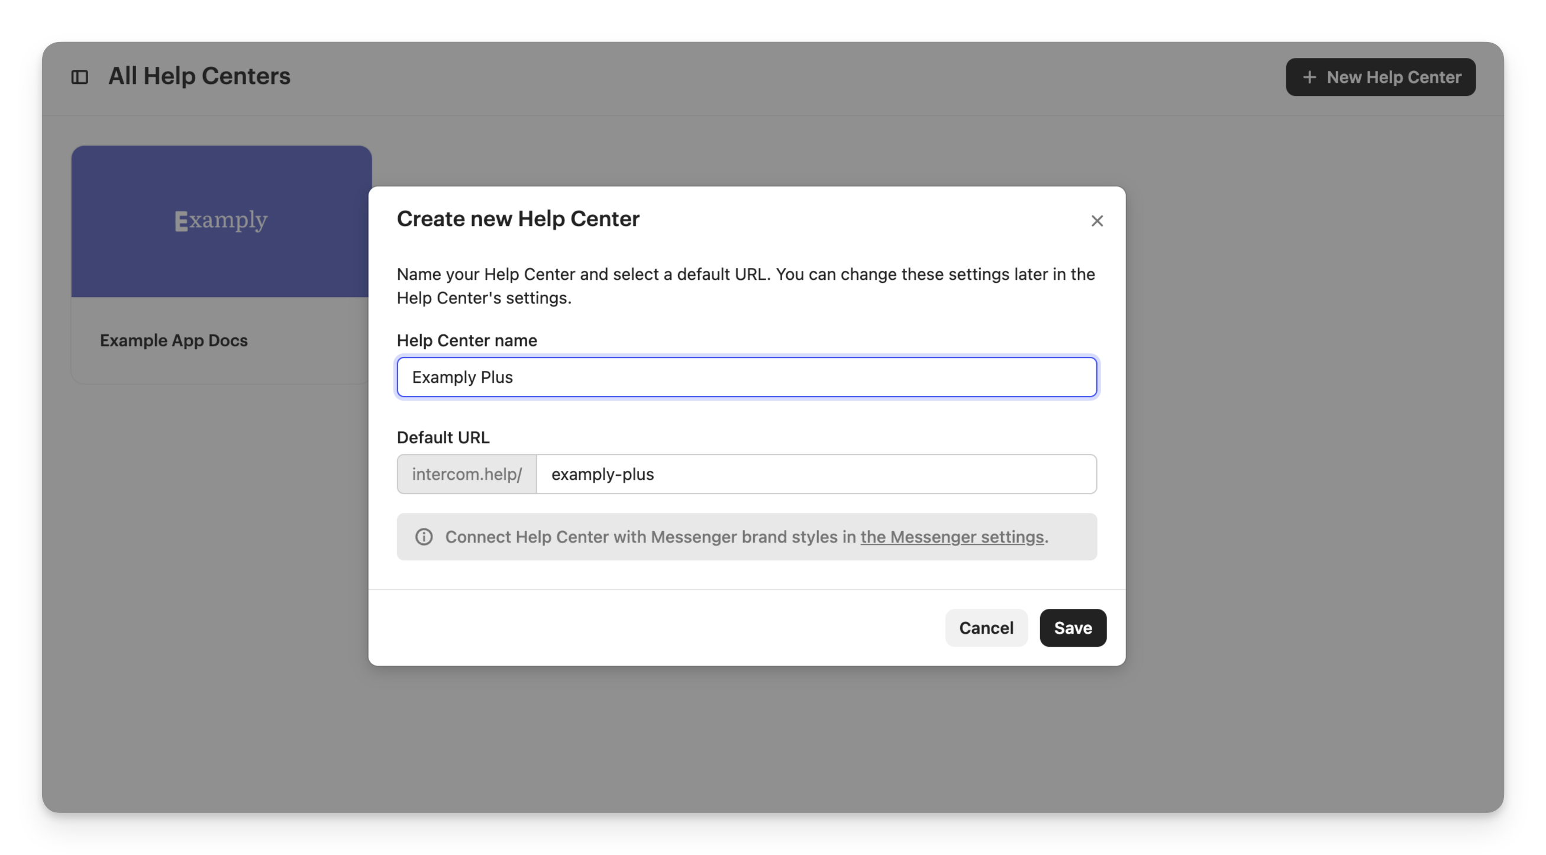Click the info circle icon in banner

(x=424, y=537)
